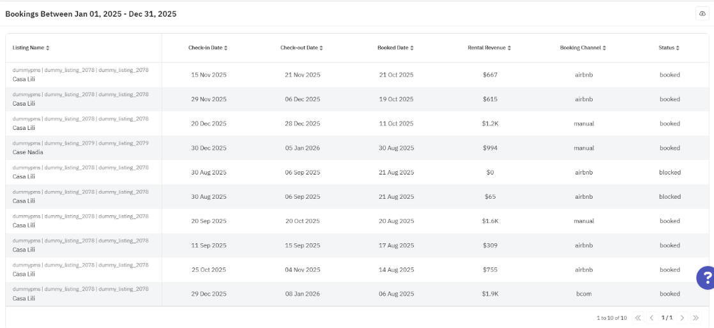Select the Case Nadia listing row
Viewport: 714px width, 328px height.
coord(28,152)
